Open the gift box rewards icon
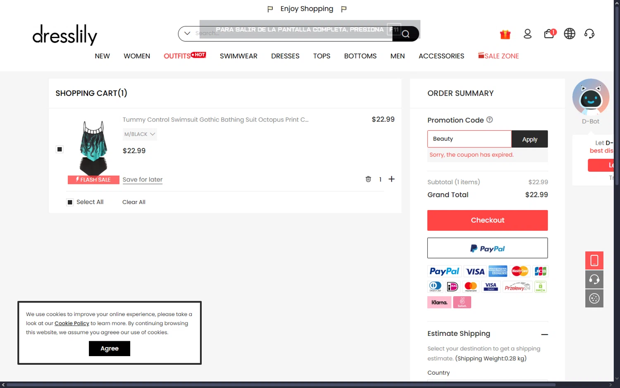Viewport: 620px width, 388px height. [505, 34]
